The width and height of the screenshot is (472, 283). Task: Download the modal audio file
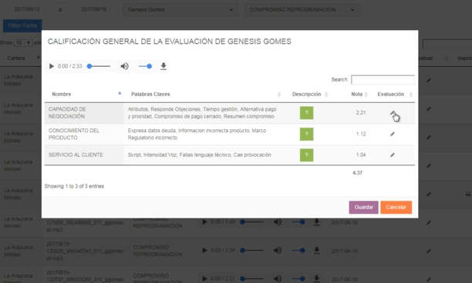point(164,66)
